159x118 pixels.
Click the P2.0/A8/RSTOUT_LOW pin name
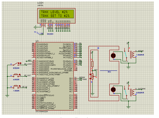pyautogui.click(x=45, y=78)
